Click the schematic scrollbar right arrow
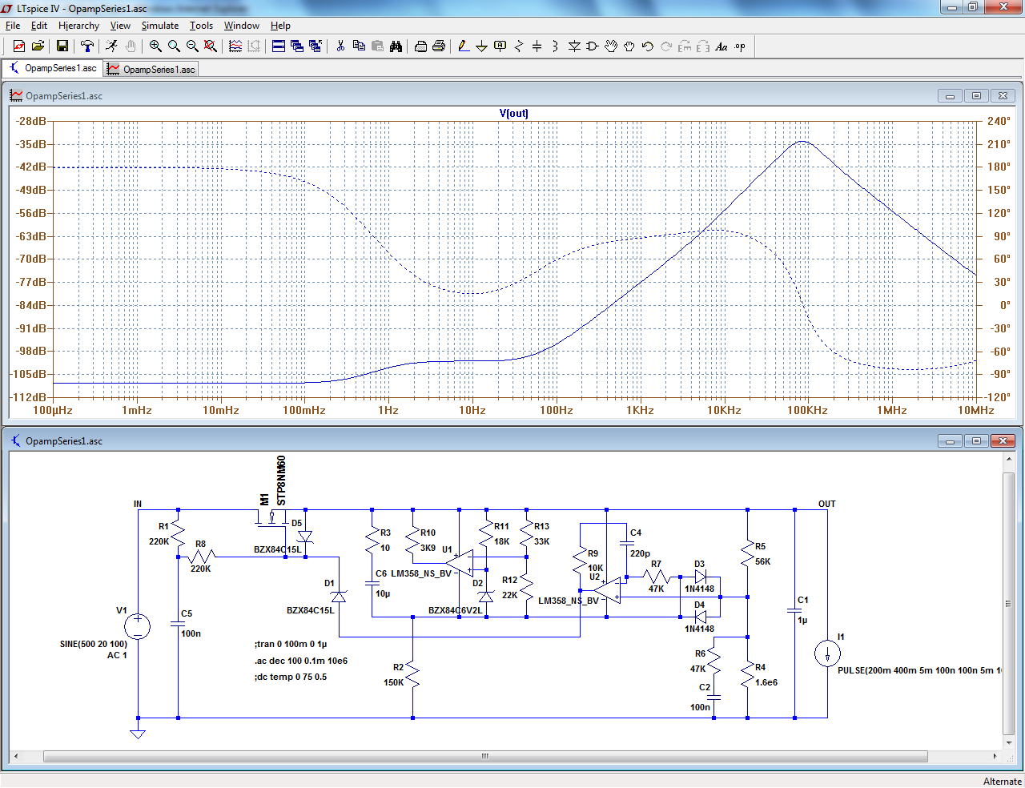Image resolution: width=1025 pixels, height=788 pixels. click(x=995, y=756)
